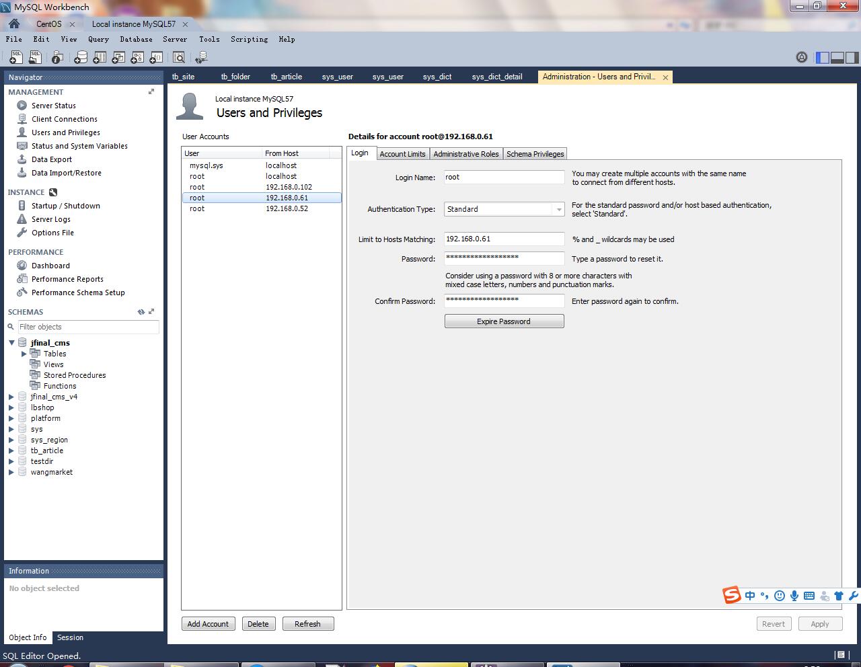Expand the lbshop schema

point(11,407)
